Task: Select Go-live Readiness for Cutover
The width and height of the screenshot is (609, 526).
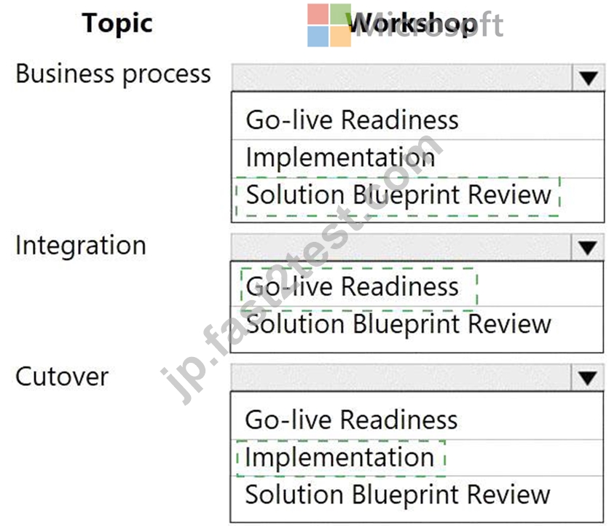Action: [x=417, y=420]
